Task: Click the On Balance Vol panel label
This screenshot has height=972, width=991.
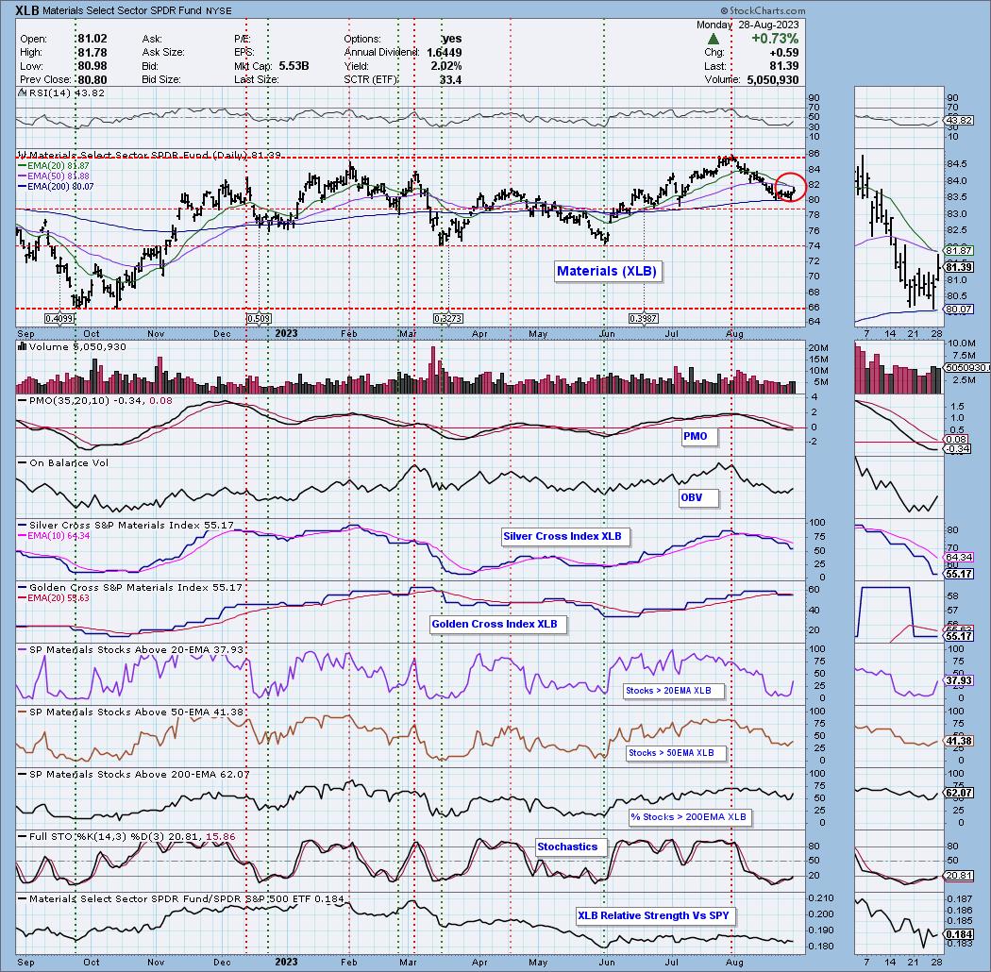Action: pos(68,462)
